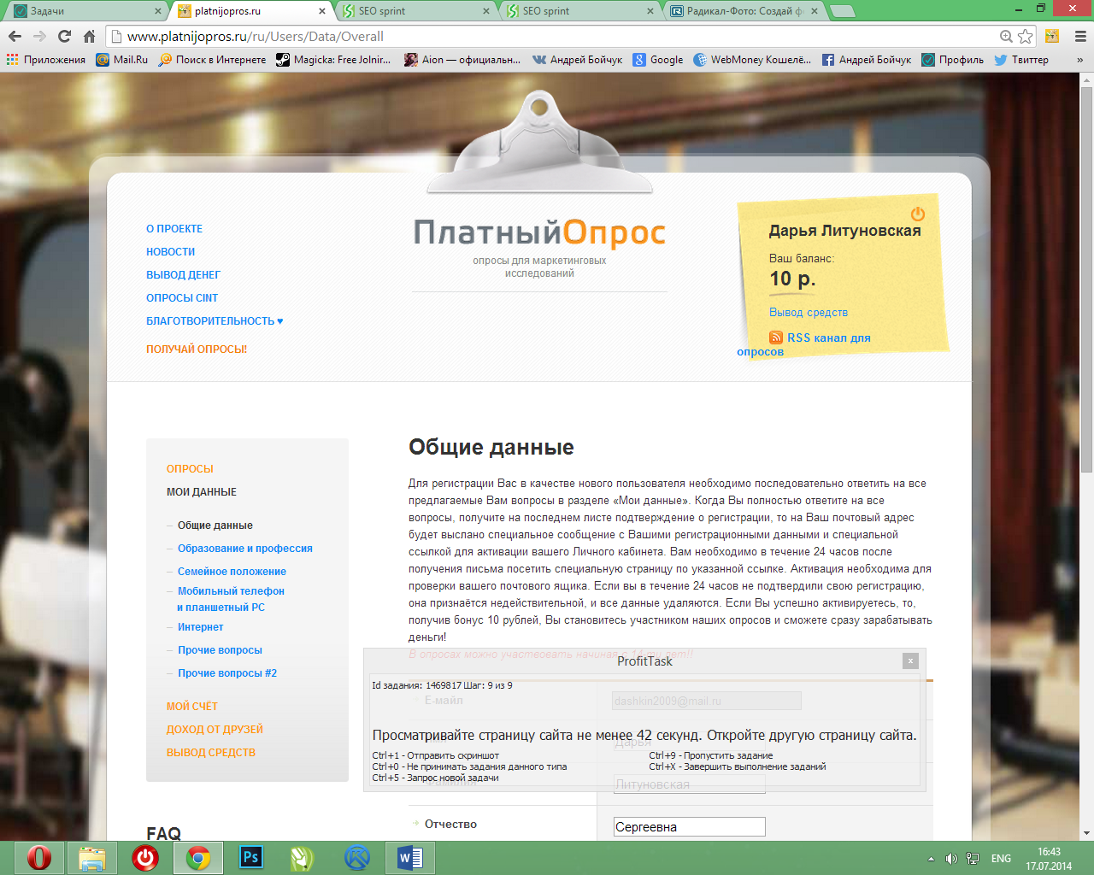
Task: Click the Отчество field containing Сергеевна
Action: tap(690, 827)
